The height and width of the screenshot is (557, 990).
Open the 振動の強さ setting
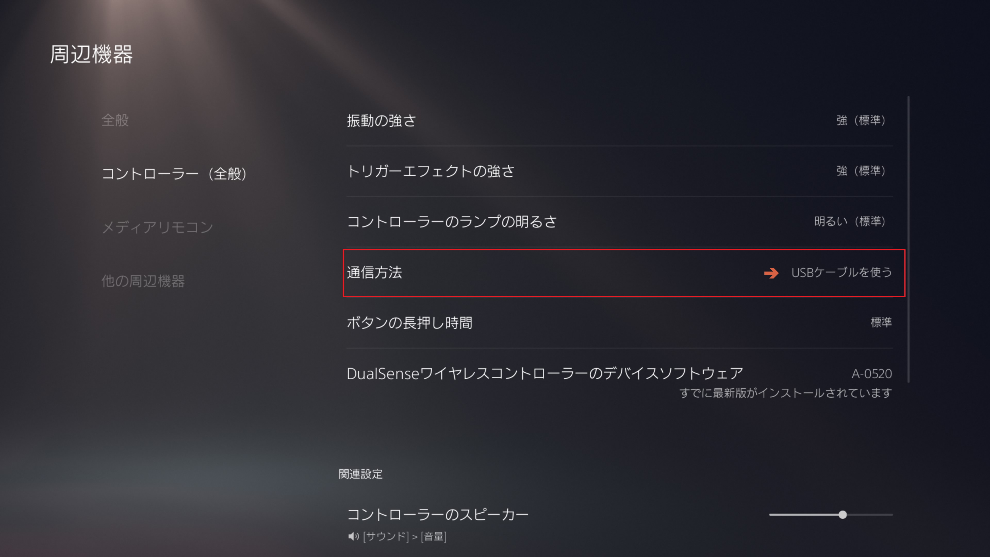(381, 121)
